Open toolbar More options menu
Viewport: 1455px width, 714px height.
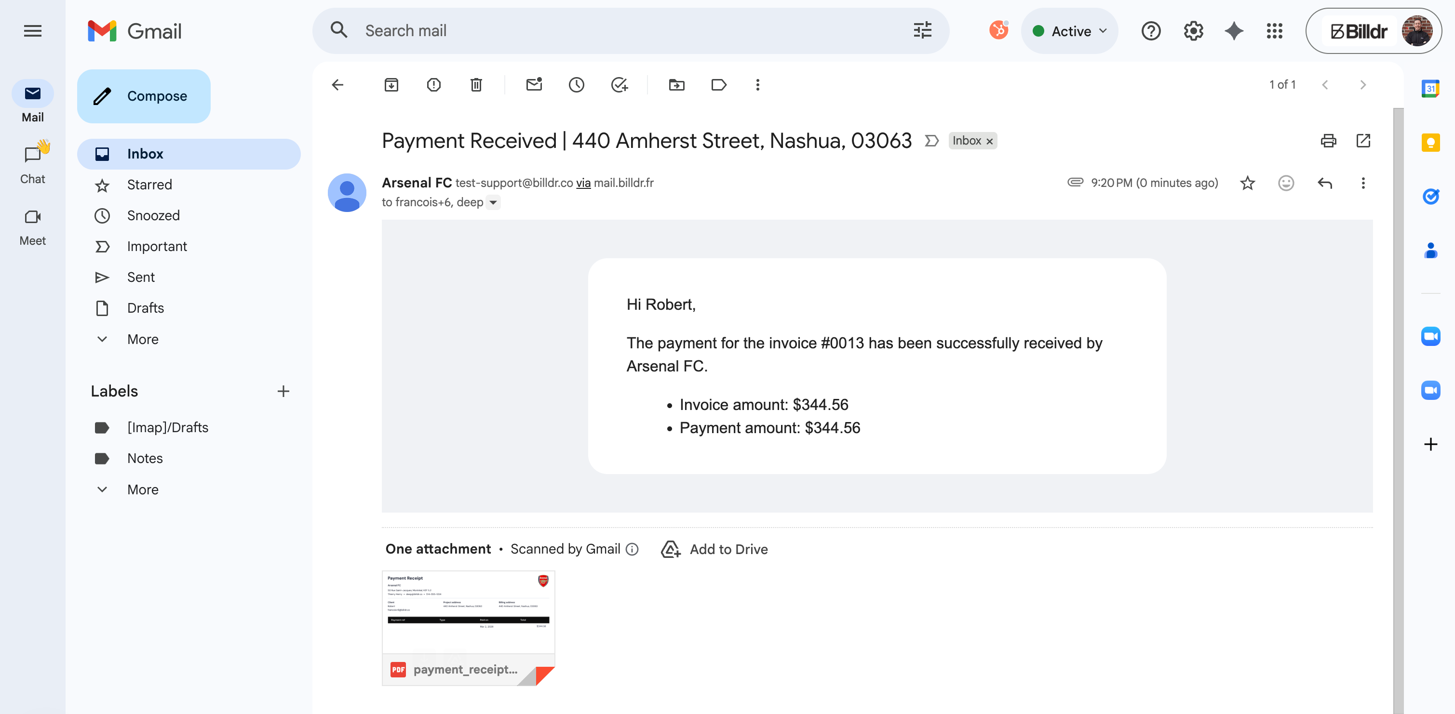pos(758,85)
